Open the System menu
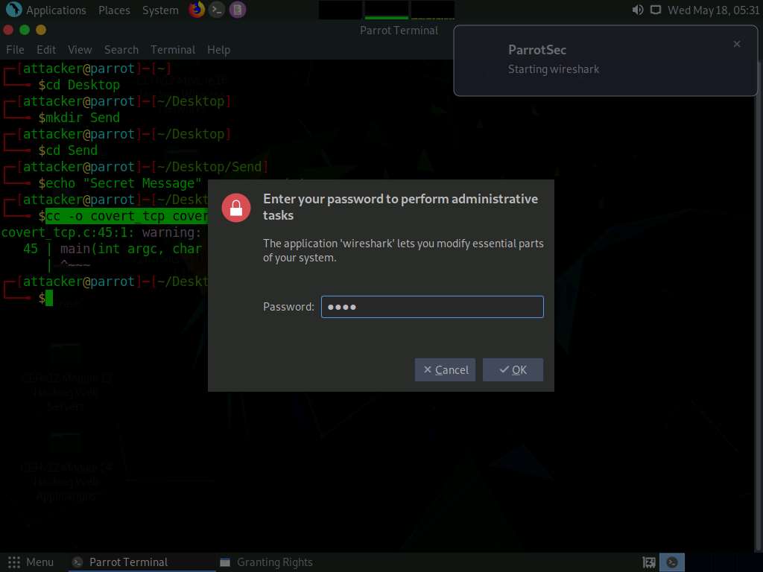Screen dimensions: 763x572 160,10
